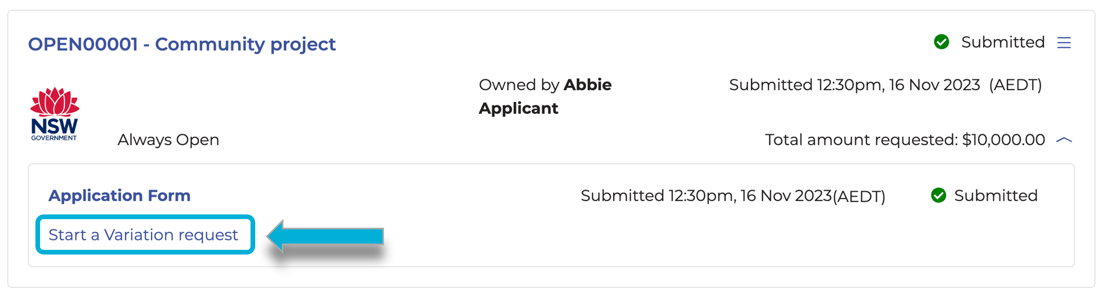Click the Applicant bold name text

[x=519, y=109]
